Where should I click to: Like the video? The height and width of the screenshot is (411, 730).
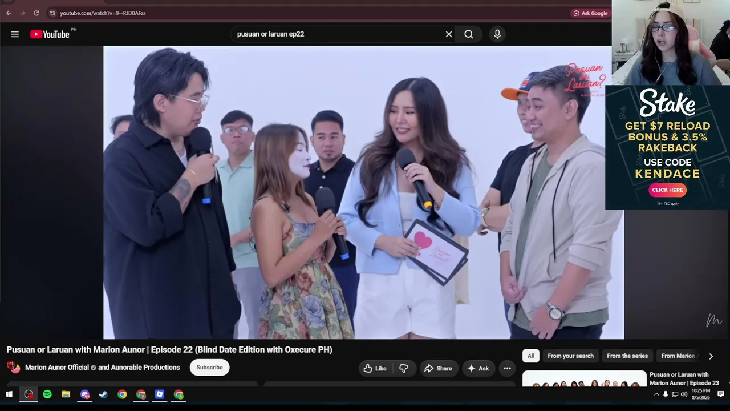[x=375, y=368]
